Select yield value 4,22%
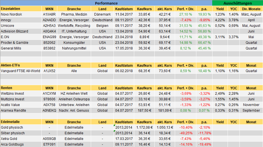 pos(220,20)
